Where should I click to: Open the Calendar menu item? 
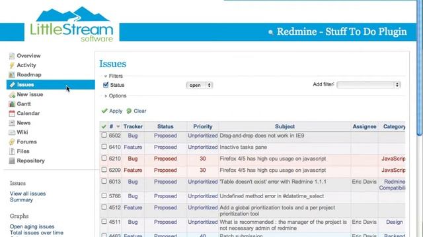[28, 113]
